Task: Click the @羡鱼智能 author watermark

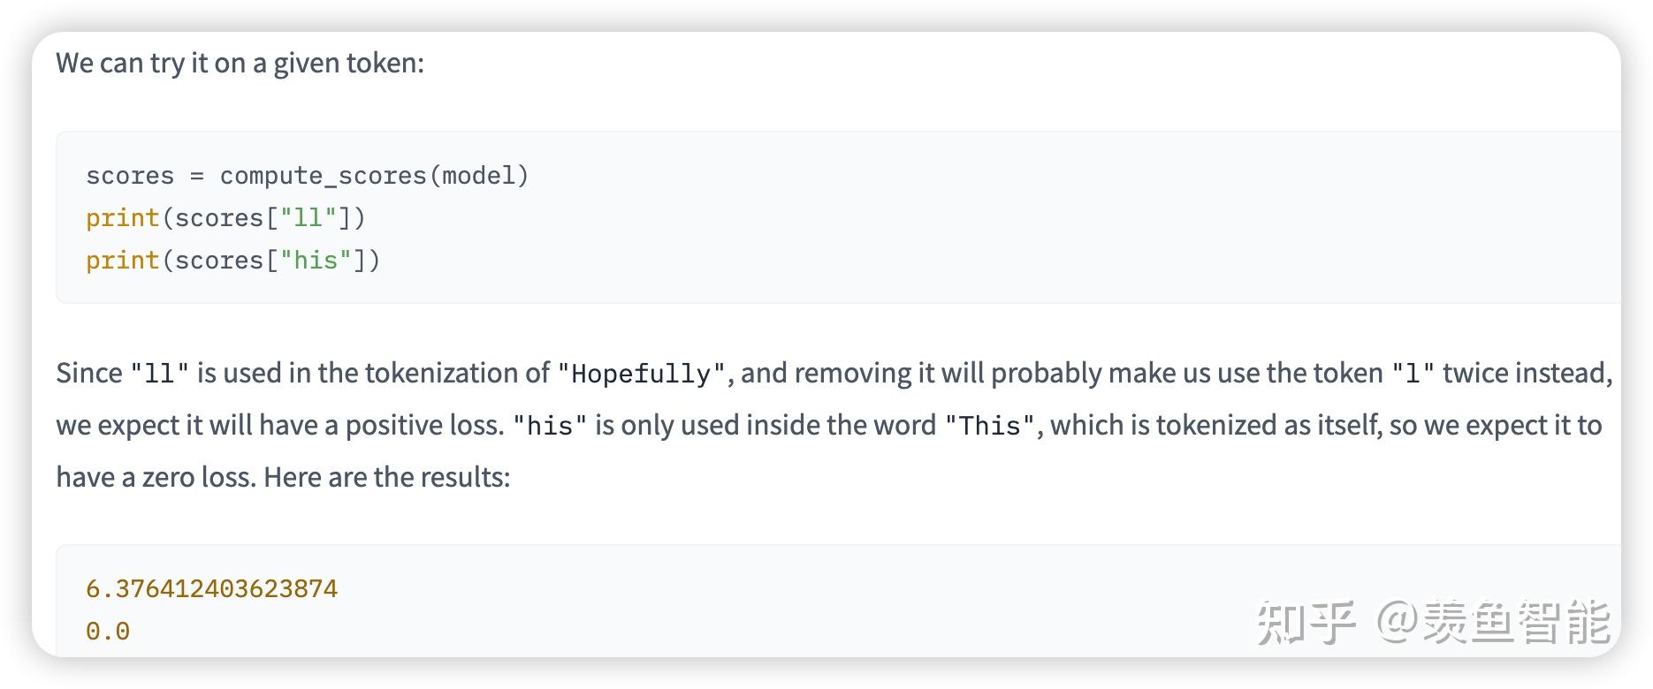Action: (x=1494, y=622)
